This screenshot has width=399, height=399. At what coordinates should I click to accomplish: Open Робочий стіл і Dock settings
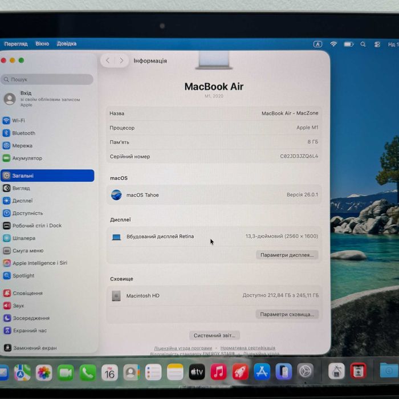[47, 226]
